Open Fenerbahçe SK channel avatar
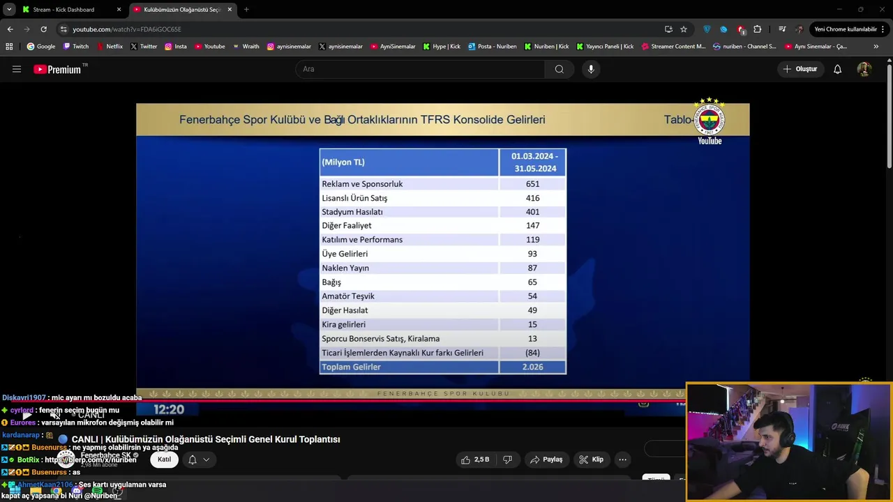Viewport: 893px width, 502px height. tap(66, 459)
